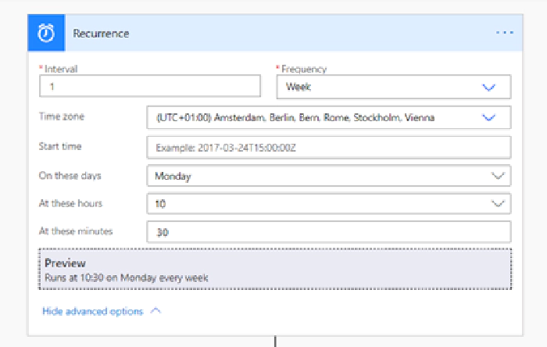Click the At these hours label
Screen dimensions: 547x347
click(x=71, y=203)
